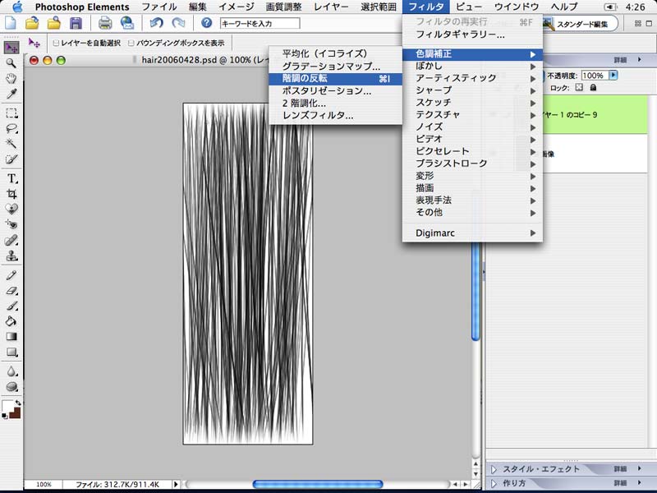The width and height of the screenshot is (657, 493).
Task: Toggle the lock-all padlock for the layer
Action: click(x=593, y=88)
